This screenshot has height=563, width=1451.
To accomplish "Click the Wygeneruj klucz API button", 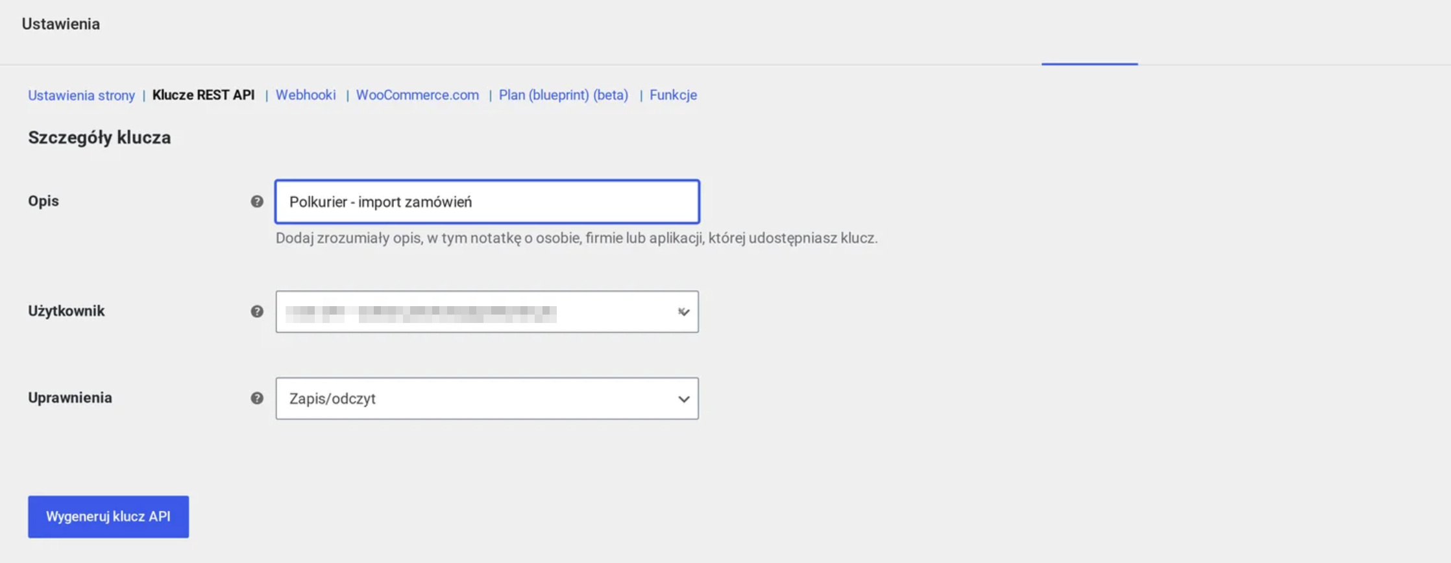I will point(108,517).
